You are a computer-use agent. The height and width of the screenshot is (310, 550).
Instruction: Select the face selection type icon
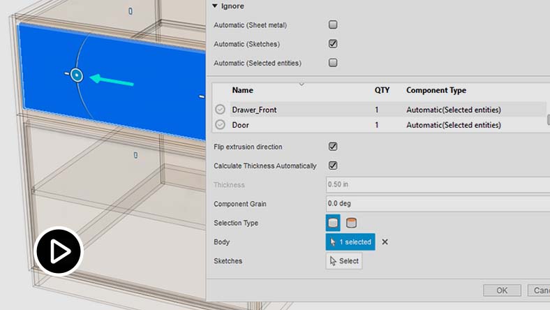tap(352, 223)
